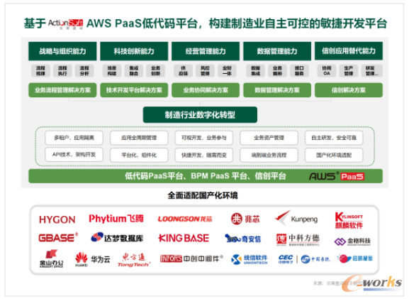Viewport: 409px width, 299px height.
Task: Click the 经营管理能力 header box
Action: coord(206,51)
